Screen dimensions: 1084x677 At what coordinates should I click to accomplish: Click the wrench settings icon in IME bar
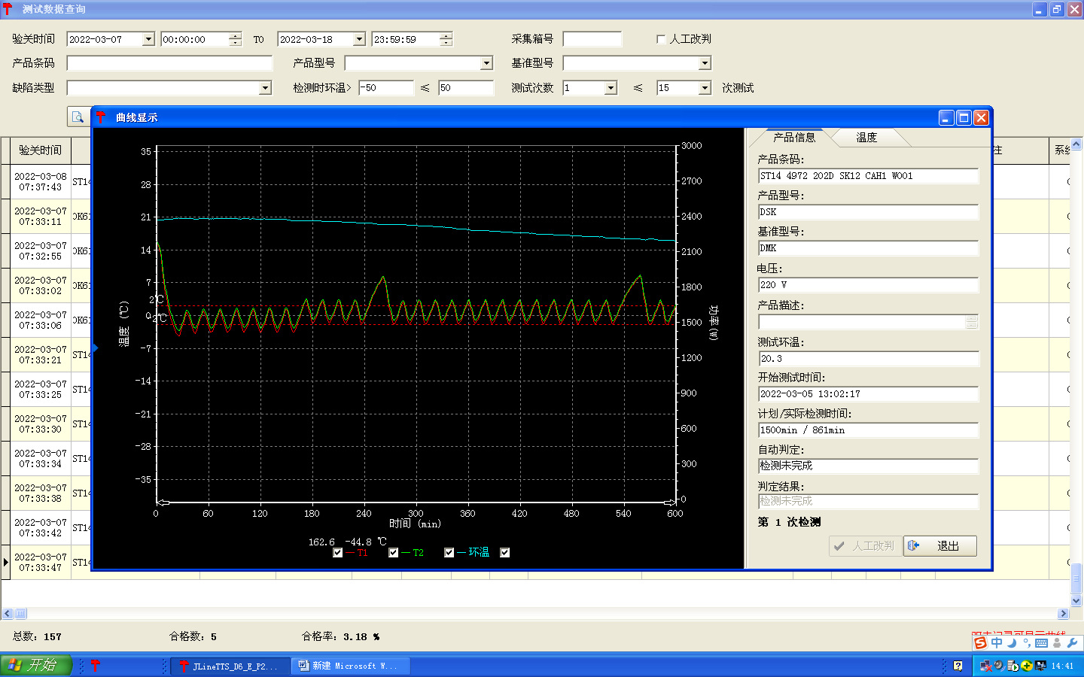click(1073, 643)
